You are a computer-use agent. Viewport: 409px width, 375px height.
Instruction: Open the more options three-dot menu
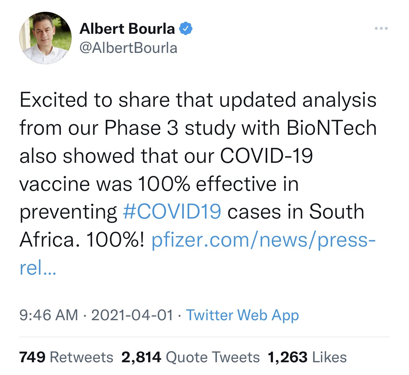click(381, 29)
